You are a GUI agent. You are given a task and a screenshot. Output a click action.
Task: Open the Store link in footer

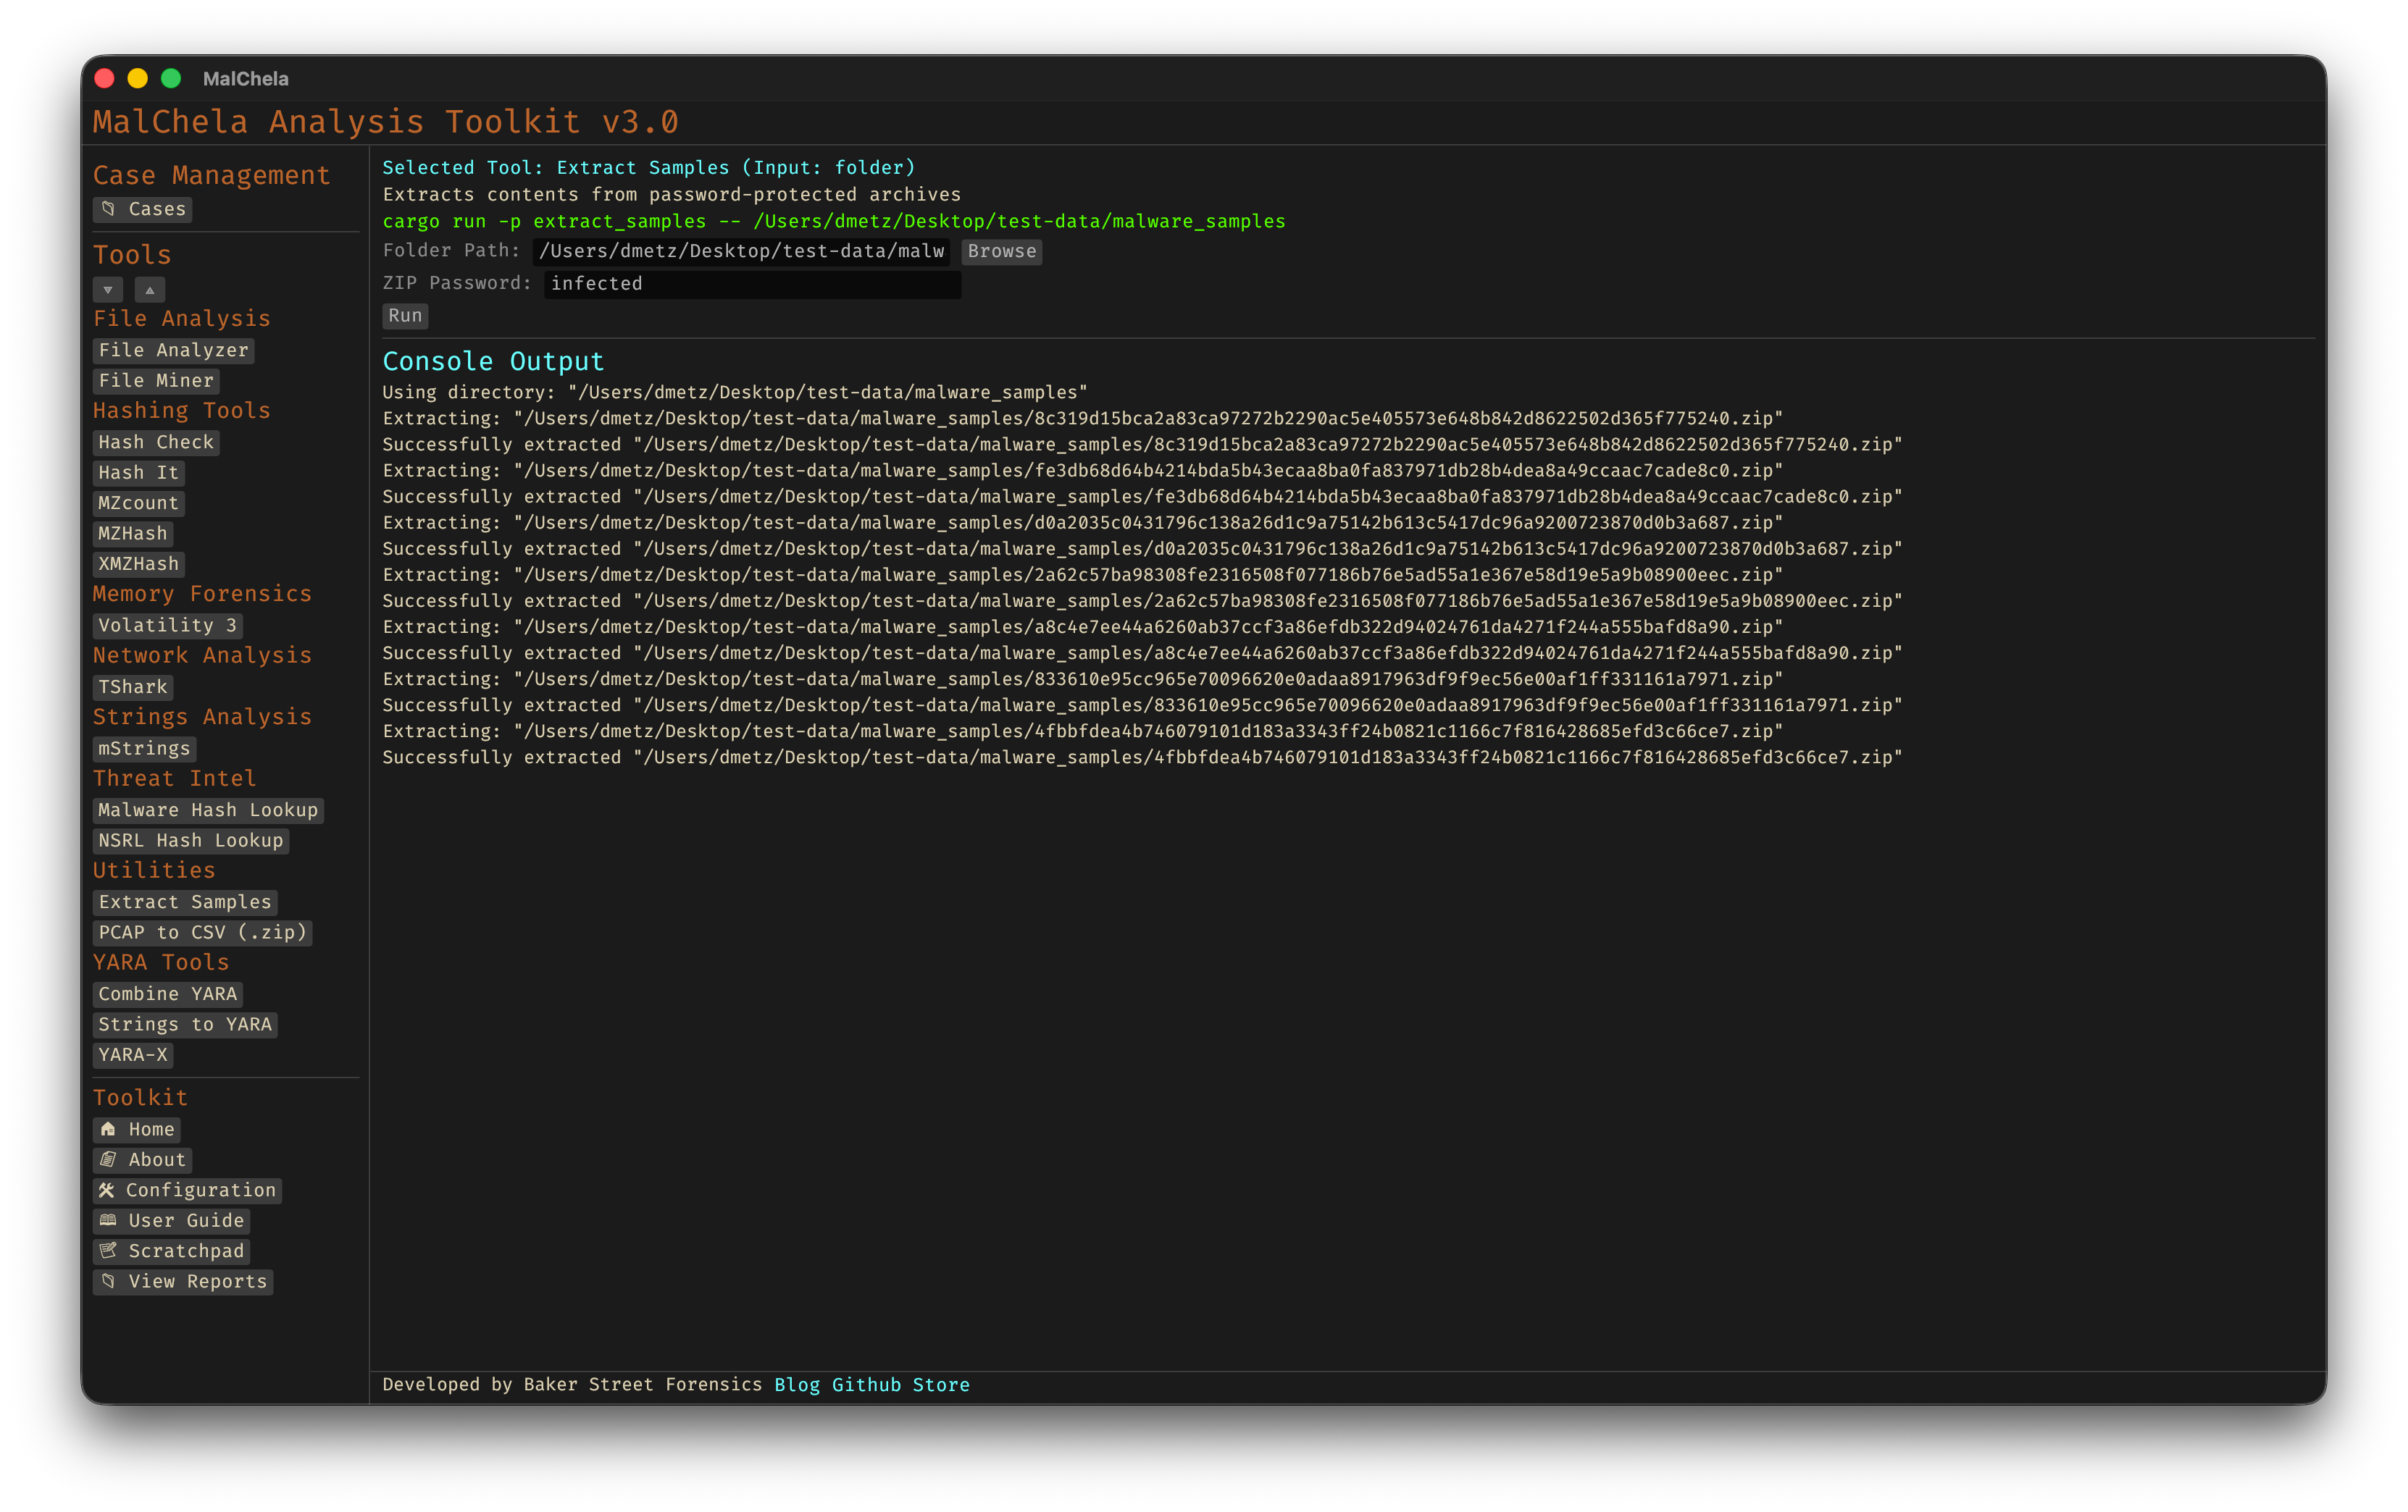coord(941,1385)
